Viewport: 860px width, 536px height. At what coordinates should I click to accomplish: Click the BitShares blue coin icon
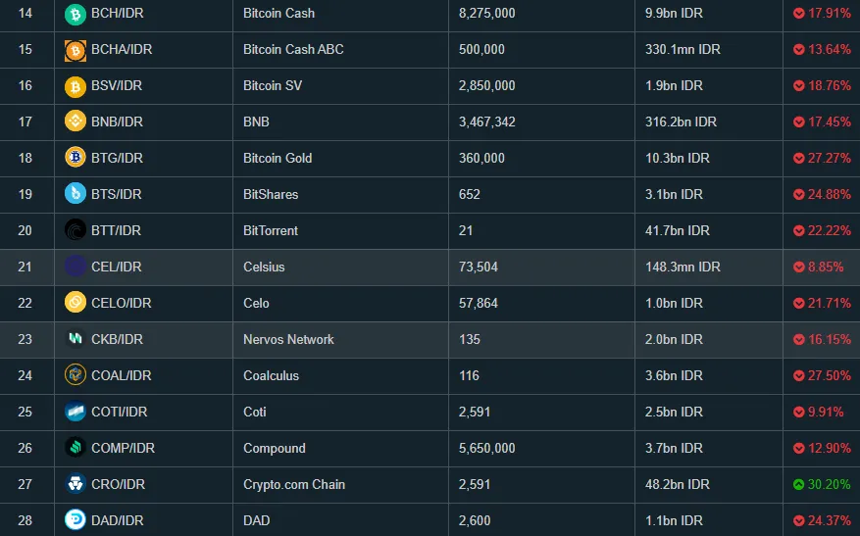pos(76,193)
